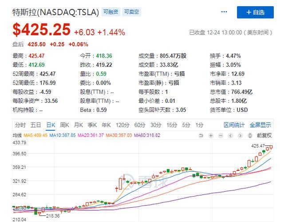Switch to the 30分 chart tab

156,125
